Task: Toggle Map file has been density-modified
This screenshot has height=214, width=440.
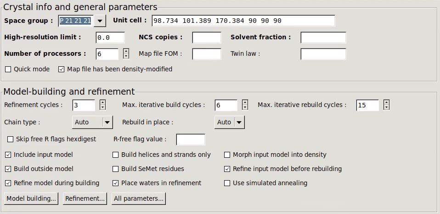Action: click(62, 69)
